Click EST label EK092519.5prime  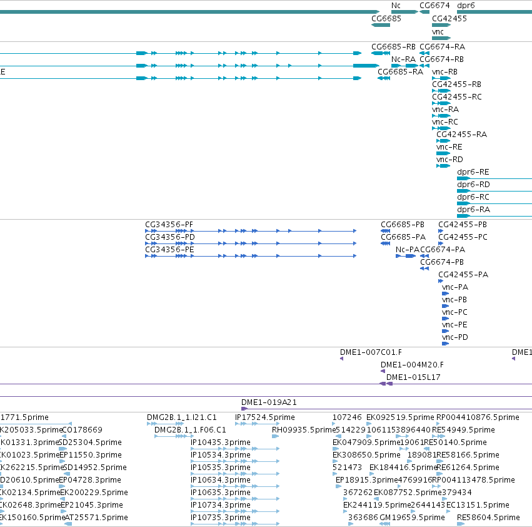[400, 417]
